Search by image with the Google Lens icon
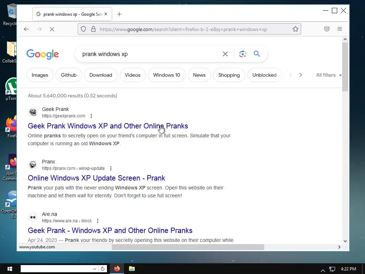This screenshot has height=274, width=365. click(x=242, y=54)
